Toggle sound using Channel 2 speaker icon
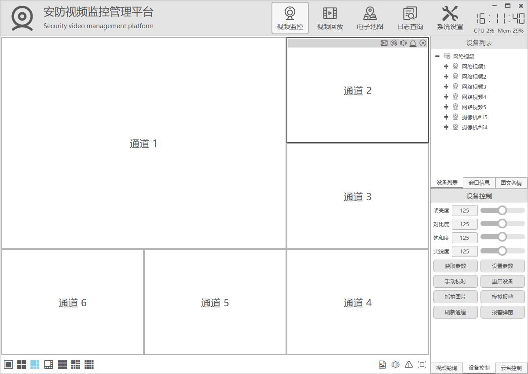This screenshot has width=528, height=374. (403, 43)
